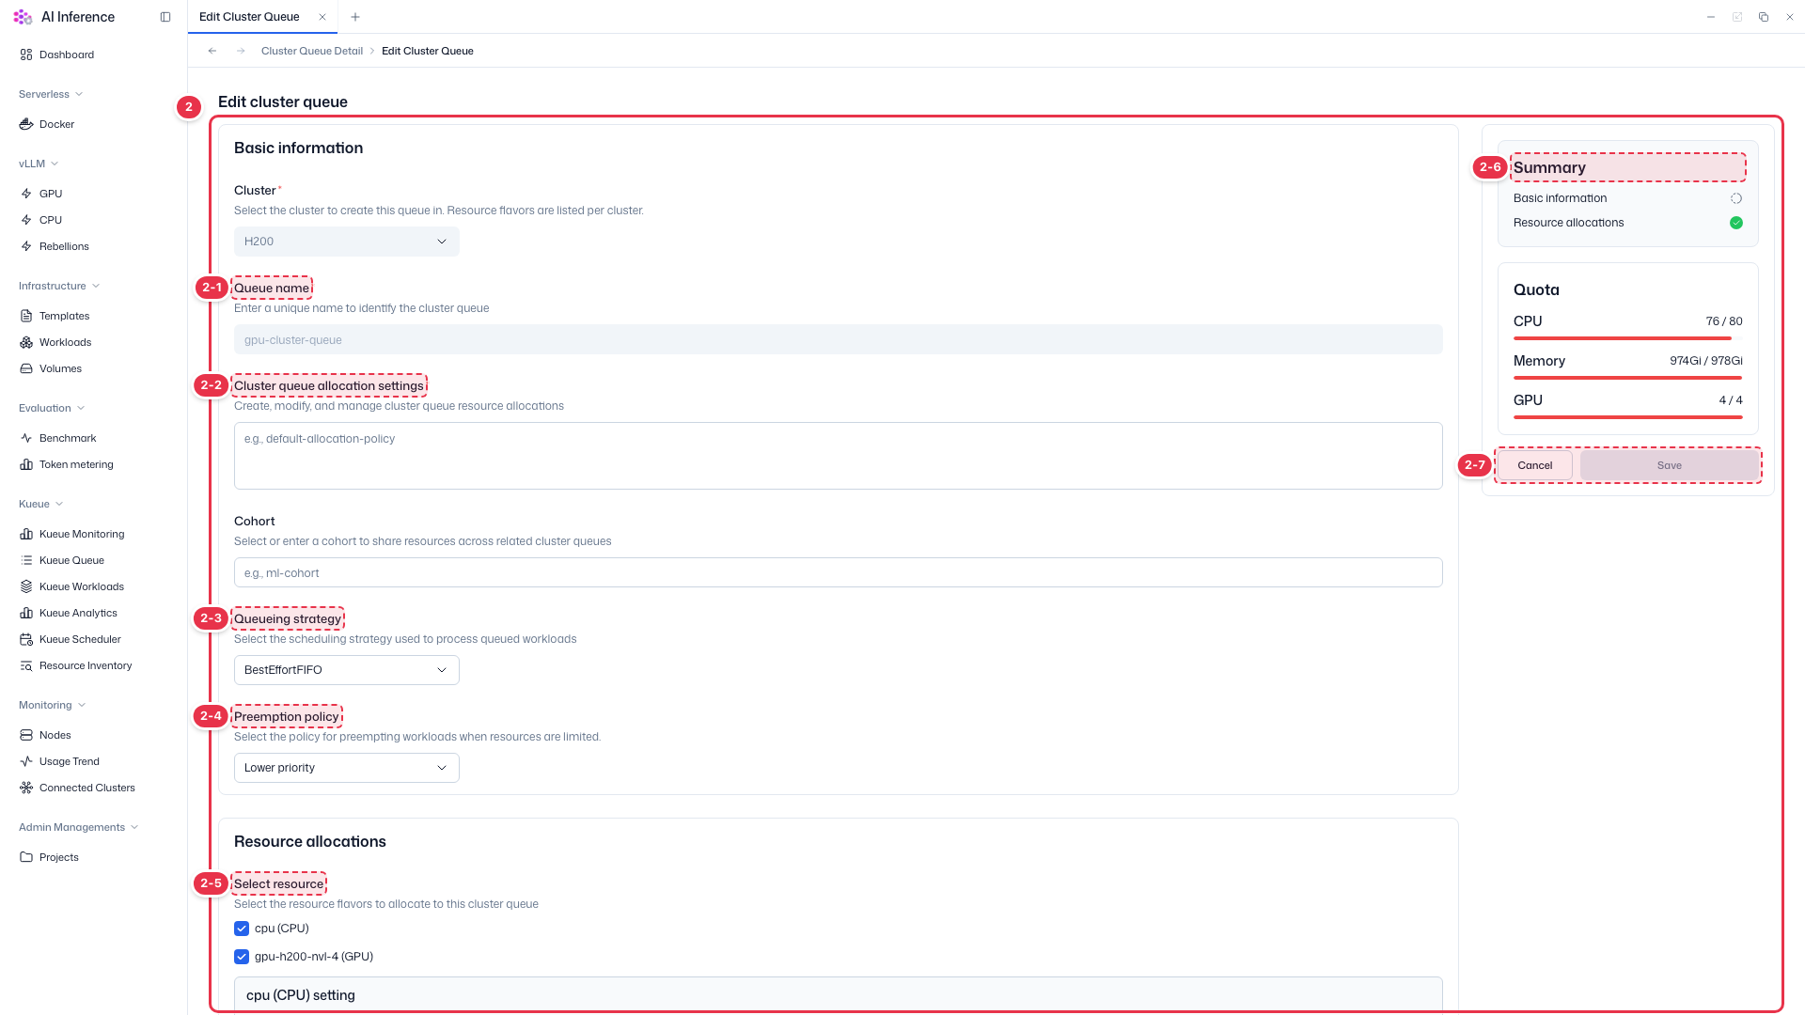Viewport: 1805px width, 1015px height.
Task: Open the Kueue Monitoring icon
Action: pos(26,534)
